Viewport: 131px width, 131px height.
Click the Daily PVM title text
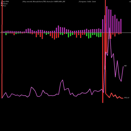point(5,2)
